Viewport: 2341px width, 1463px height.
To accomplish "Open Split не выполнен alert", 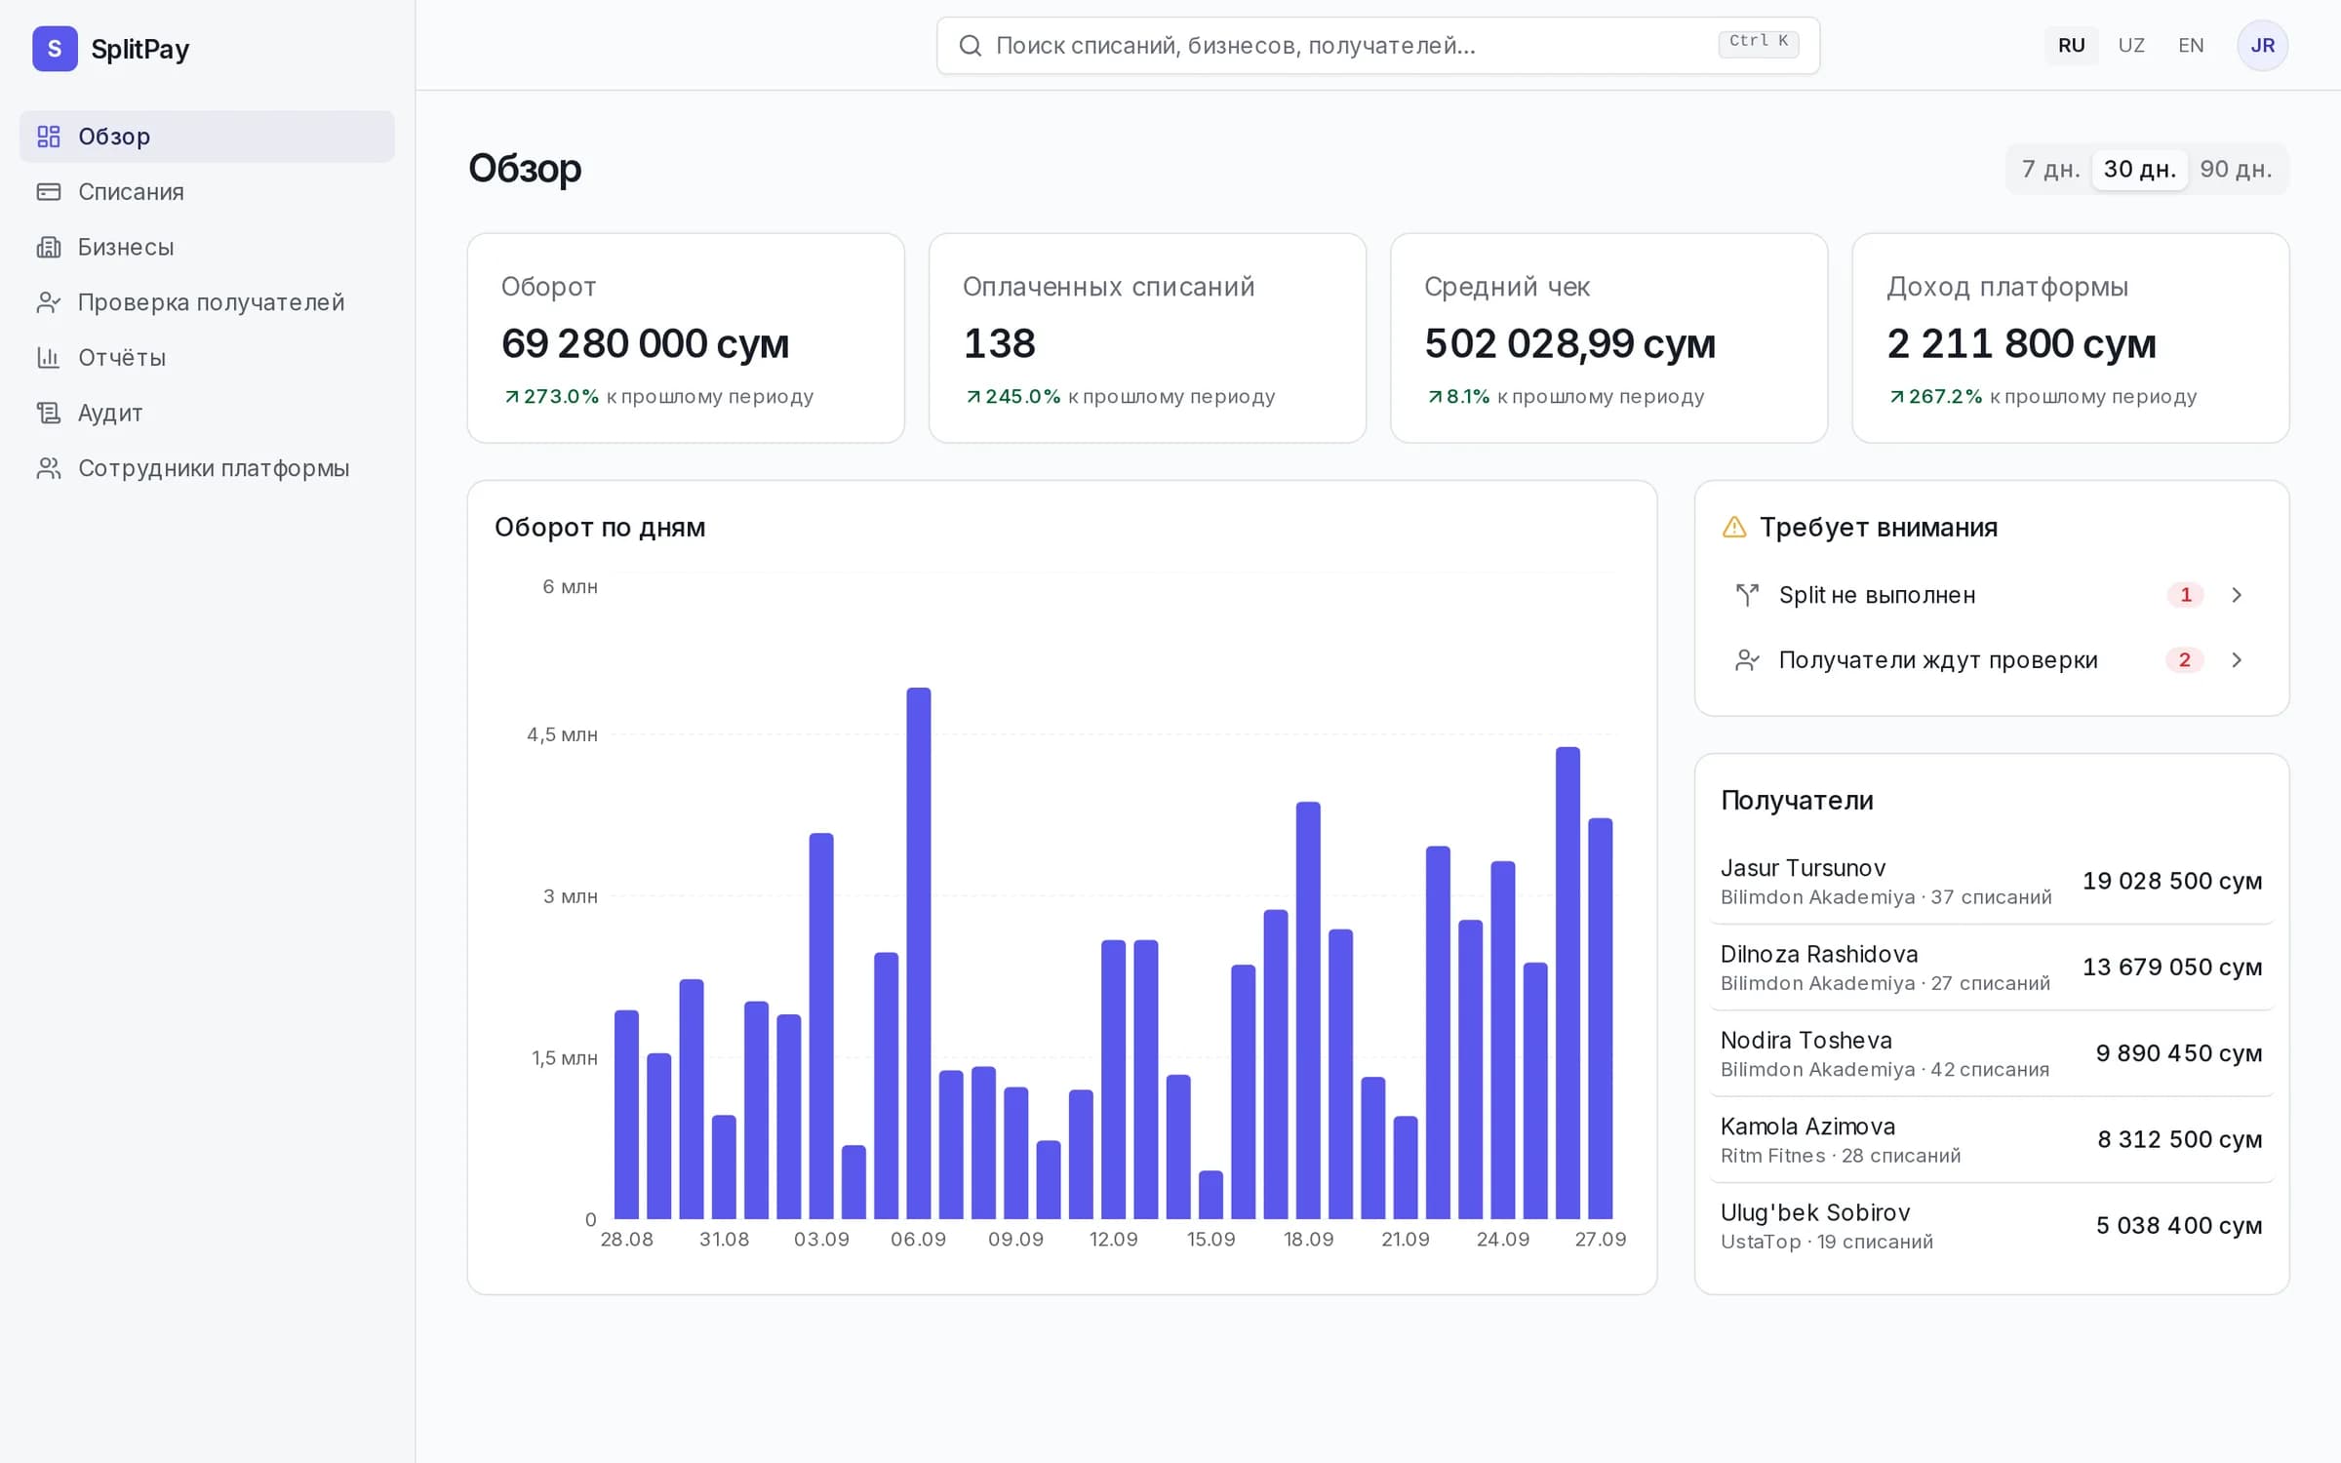I will coord(1991,595).
